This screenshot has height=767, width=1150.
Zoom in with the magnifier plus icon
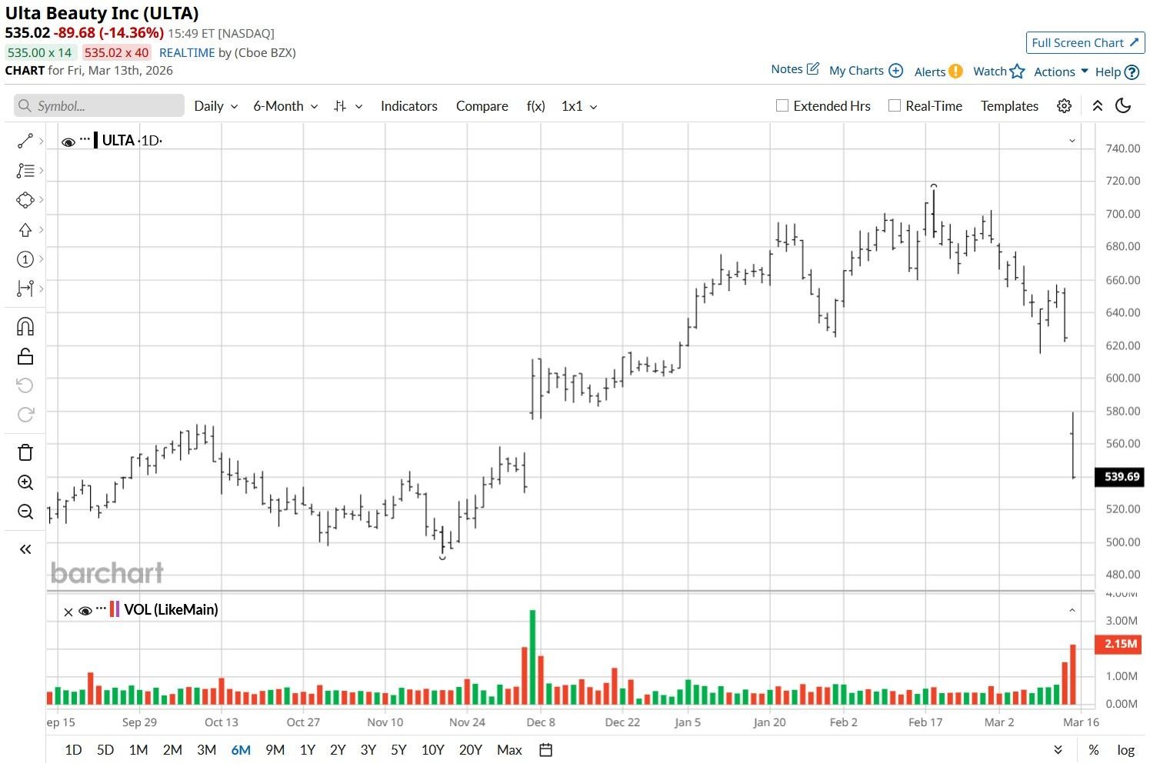[x=25, y=482]
